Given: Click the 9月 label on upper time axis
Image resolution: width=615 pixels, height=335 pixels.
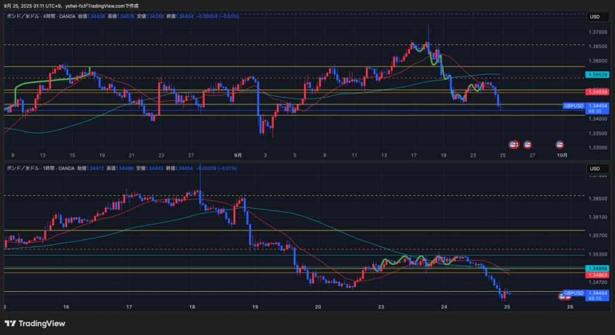Looking at the screenshot, I should click(x=238, y=155).
